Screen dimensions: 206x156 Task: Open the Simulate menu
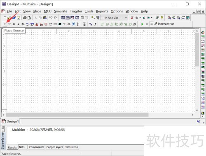pos(61,11)
